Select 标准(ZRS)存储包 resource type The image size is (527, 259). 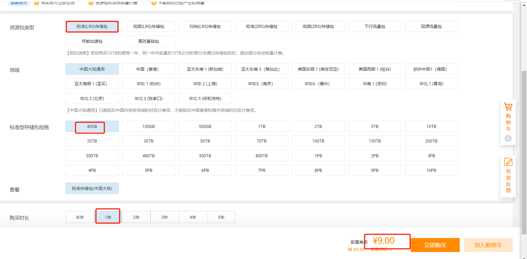click(262, 27)
